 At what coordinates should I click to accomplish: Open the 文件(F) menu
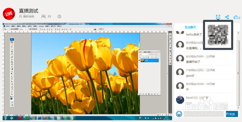point(8,26)
